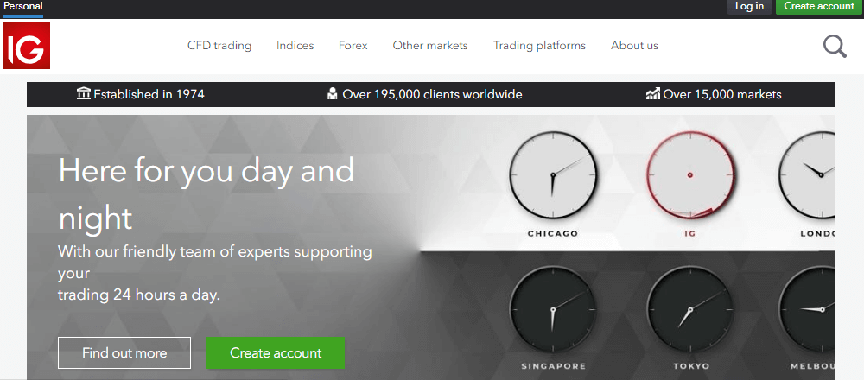Screen dimensions: 864x380
Task: Click the SINGAPORE label under the clock
Action: tap(553, 365)
